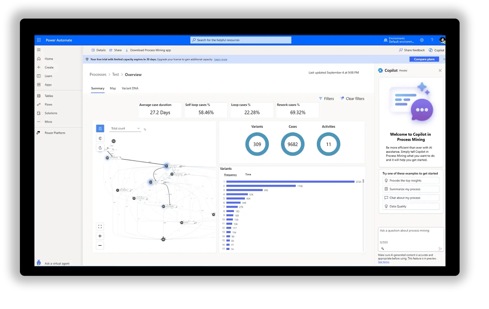Click the sparkle prompt icon in Copilot input
Screen dimensions: 489x309
coord(383,249)
